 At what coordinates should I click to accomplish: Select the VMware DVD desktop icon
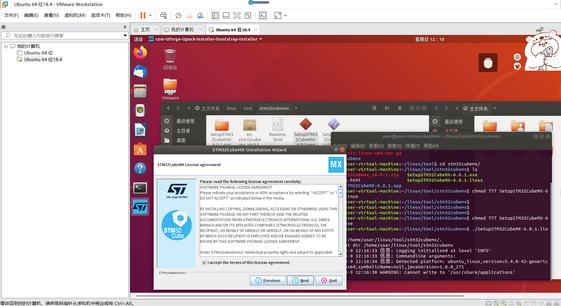170,89
